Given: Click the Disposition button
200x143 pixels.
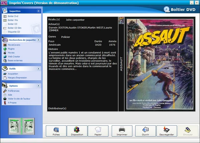Looking at the screenshot, I should tap(77, 131).
